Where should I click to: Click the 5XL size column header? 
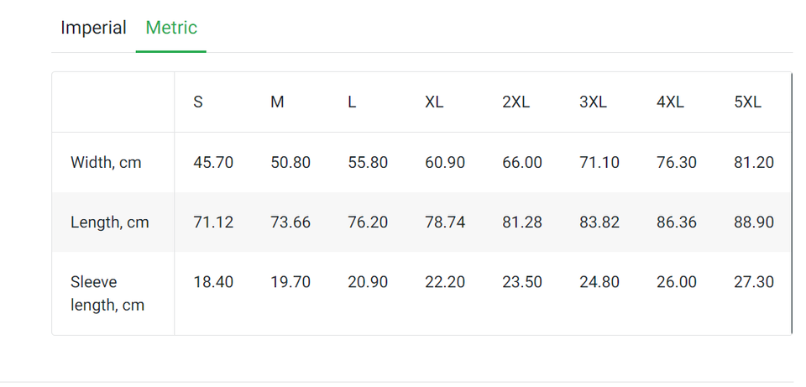click(747, 102)
